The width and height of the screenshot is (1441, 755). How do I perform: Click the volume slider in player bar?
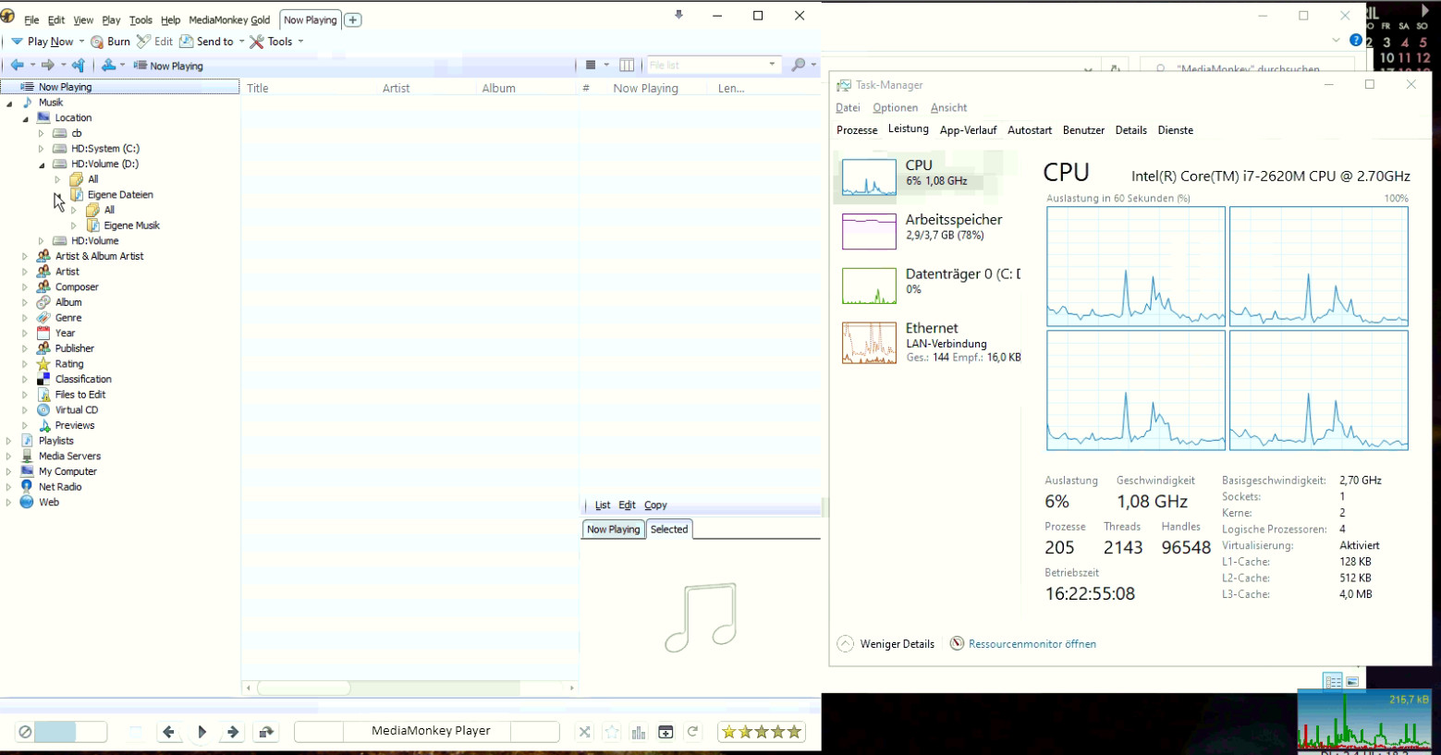tap(70, 732)
